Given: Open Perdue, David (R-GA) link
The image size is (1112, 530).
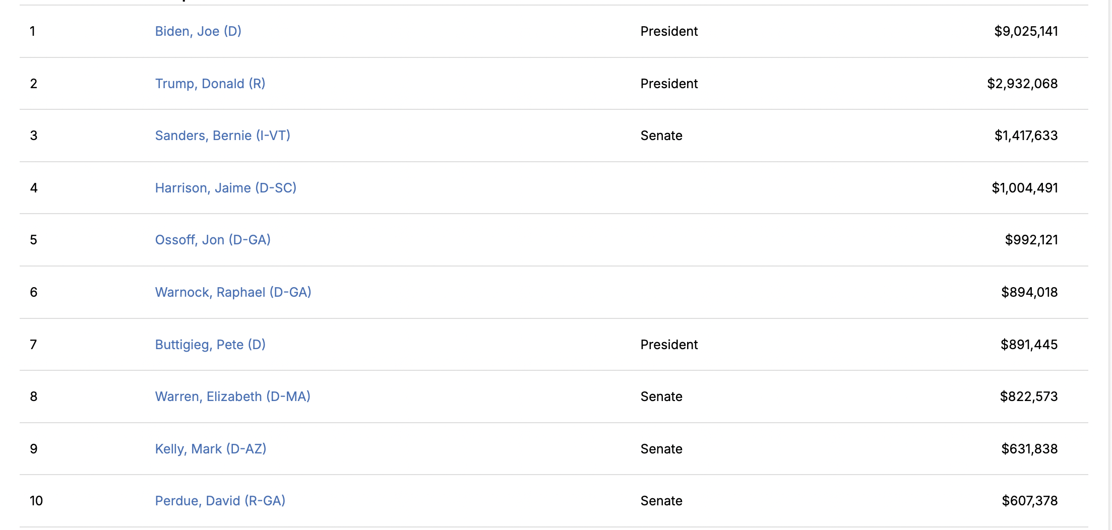Looking at the screenshot, I should [x=220, y=501].
